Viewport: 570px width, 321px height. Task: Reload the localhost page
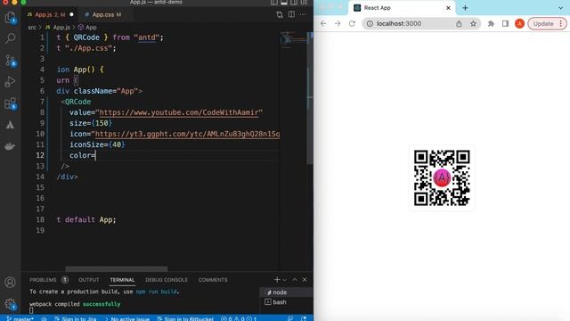pyautogui.click(x=352, y=24)
